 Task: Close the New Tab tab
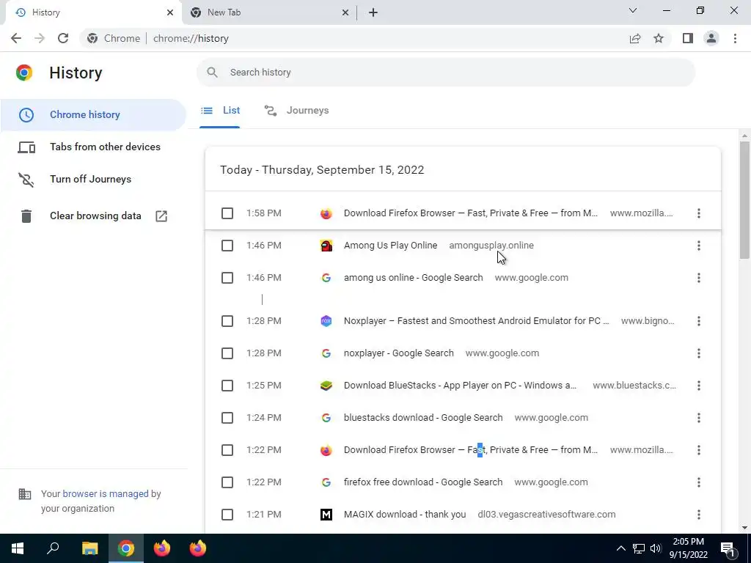(345, 12)
